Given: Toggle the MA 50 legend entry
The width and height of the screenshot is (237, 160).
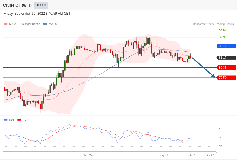Looking at the screenshot, I should [50, 24].
